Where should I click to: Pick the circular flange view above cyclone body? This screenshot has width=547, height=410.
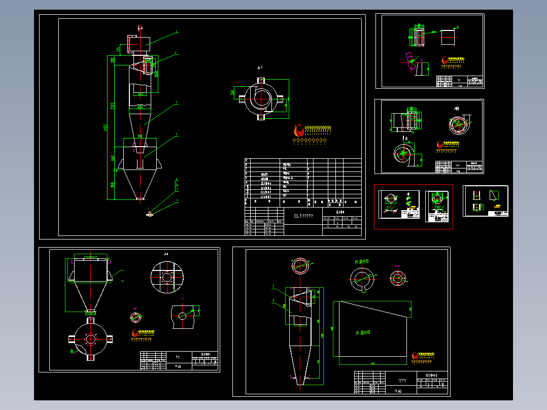click(300, 266)
